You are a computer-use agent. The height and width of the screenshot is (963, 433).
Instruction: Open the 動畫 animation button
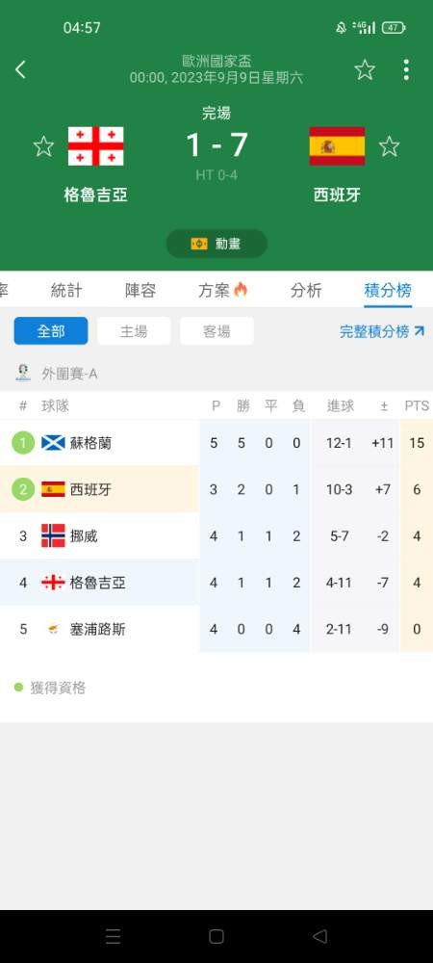click(216, 244)
